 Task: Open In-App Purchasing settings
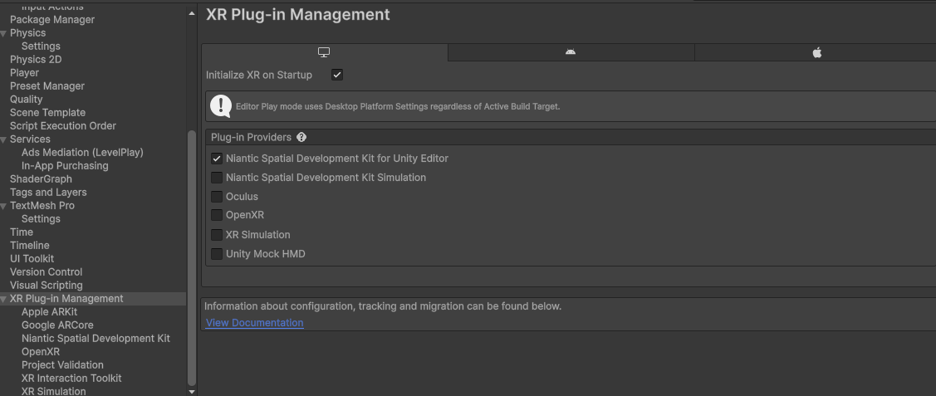pyautogui.click(x=65, y=166)
